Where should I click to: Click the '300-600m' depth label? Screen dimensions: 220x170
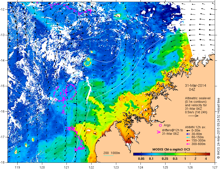(x=198, y=144)
